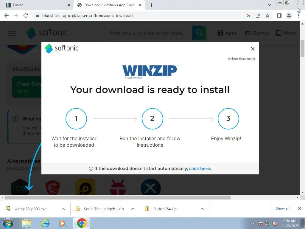305x229 pixels.
Task: Open the media player taskbar icon
Action: click(63, 223)
